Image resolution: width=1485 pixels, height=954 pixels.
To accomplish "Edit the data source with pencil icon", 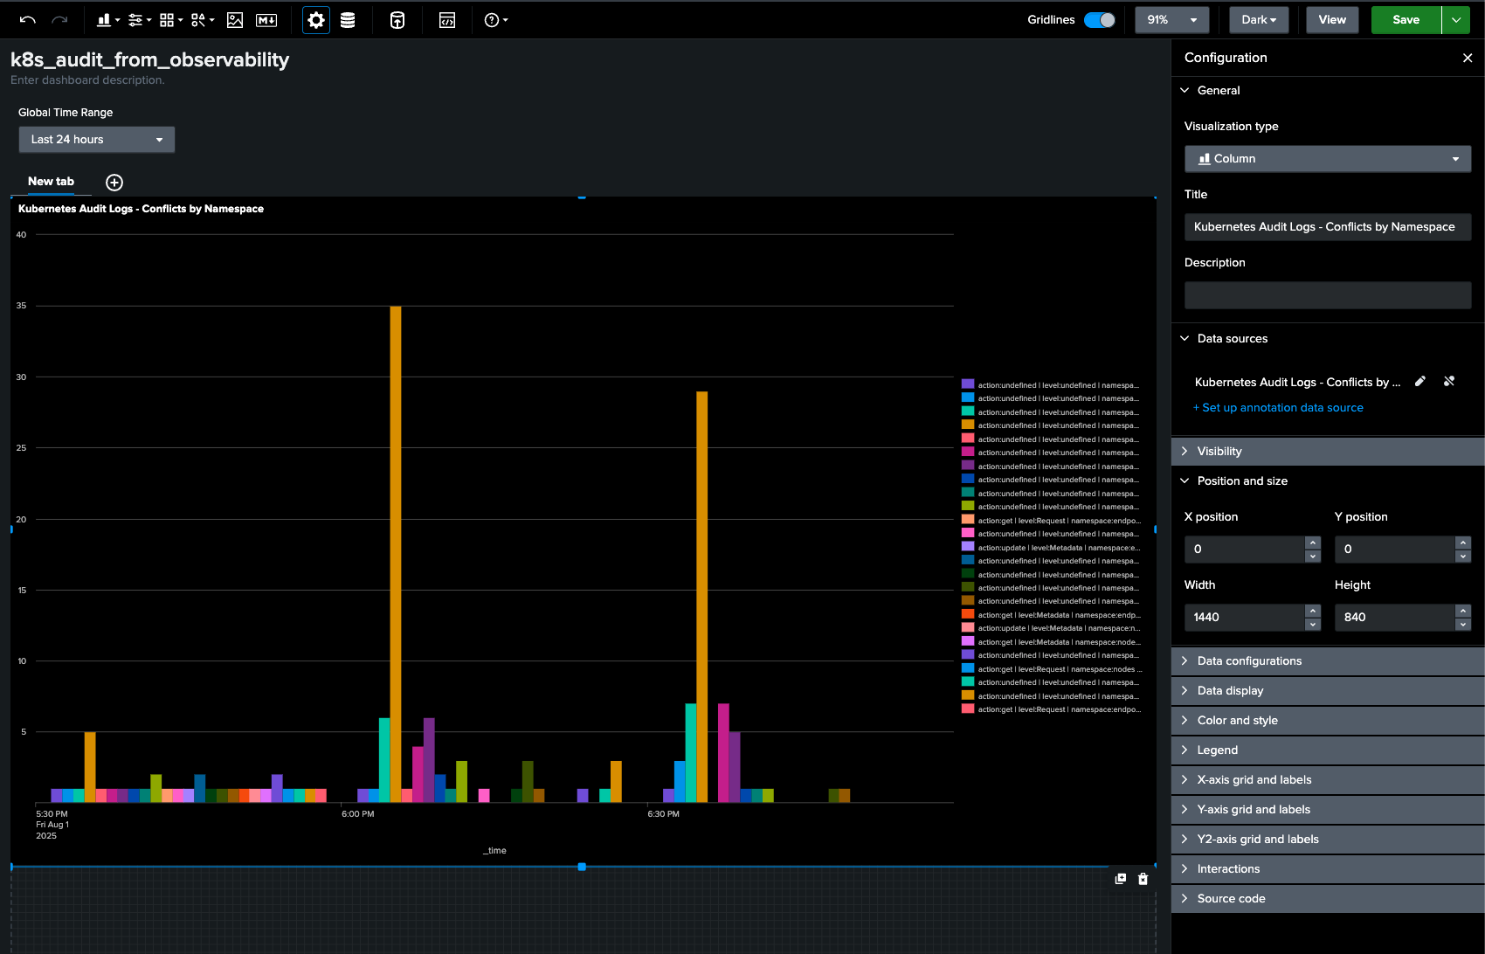I will tap(1419, 381).
